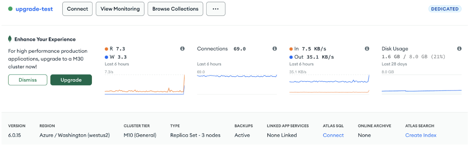The height and width of the screenshot is (147, 476).
Task: Click the leaf icon by Enhance Your Experience
Action: pyautogui.click(x=10, y=39)
